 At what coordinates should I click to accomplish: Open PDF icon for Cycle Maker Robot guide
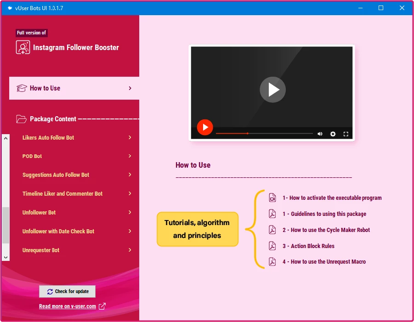click(272, 230)
